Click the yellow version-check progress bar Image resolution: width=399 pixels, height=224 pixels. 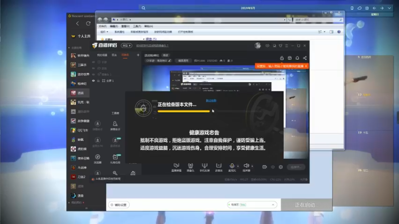[184, 111]
